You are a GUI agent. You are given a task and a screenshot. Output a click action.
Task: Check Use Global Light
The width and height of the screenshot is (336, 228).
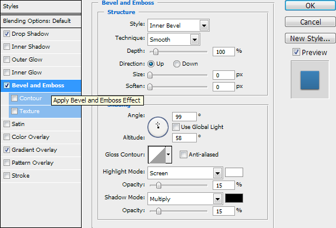point(176,127)
